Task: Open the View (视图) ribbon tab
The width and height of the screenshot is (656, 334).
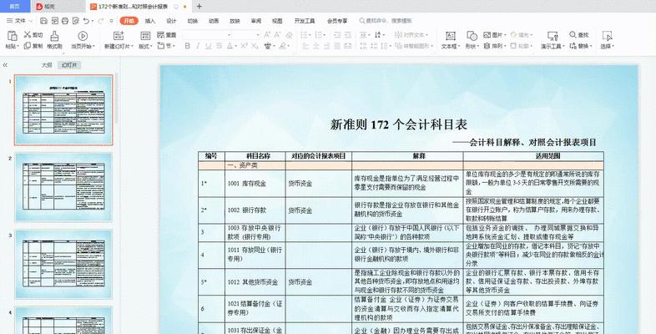Action: [x=277, y=21]
